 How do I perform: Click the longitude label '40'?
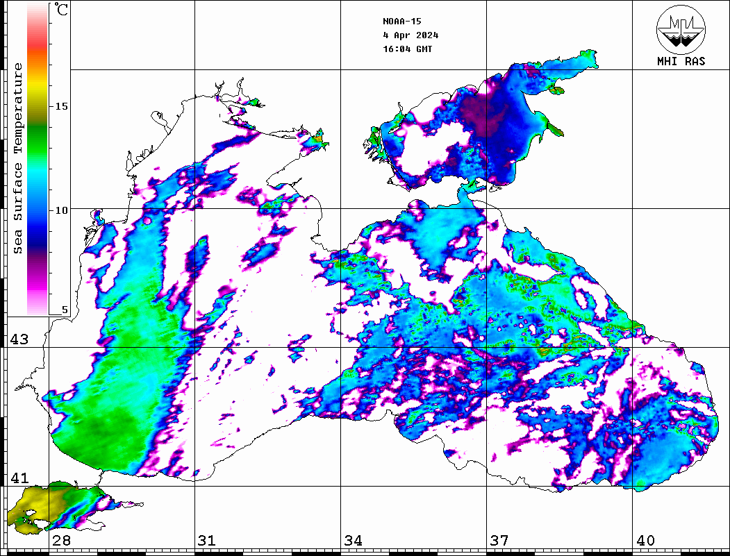tap(645, 541)
